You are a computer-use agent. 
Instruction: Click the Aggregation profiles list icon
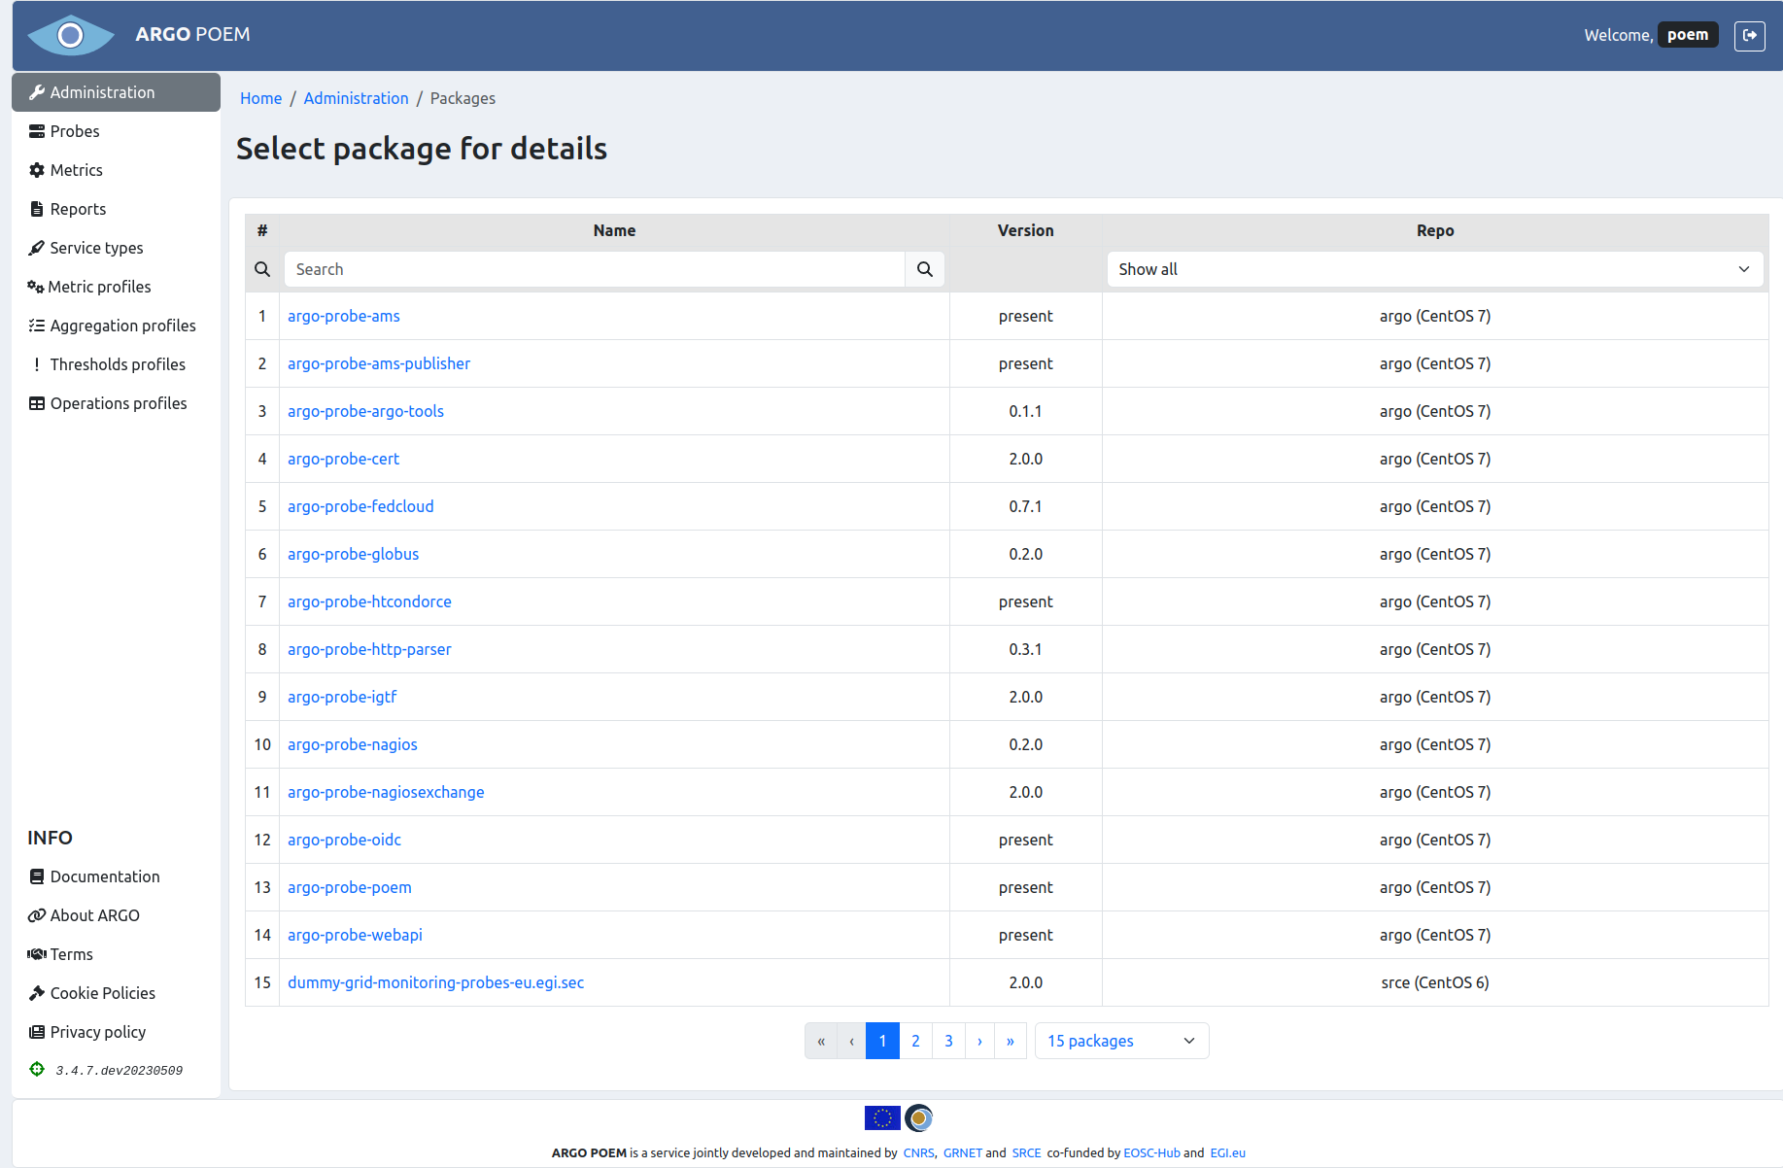pyautogui.click(x=37, y=326)
